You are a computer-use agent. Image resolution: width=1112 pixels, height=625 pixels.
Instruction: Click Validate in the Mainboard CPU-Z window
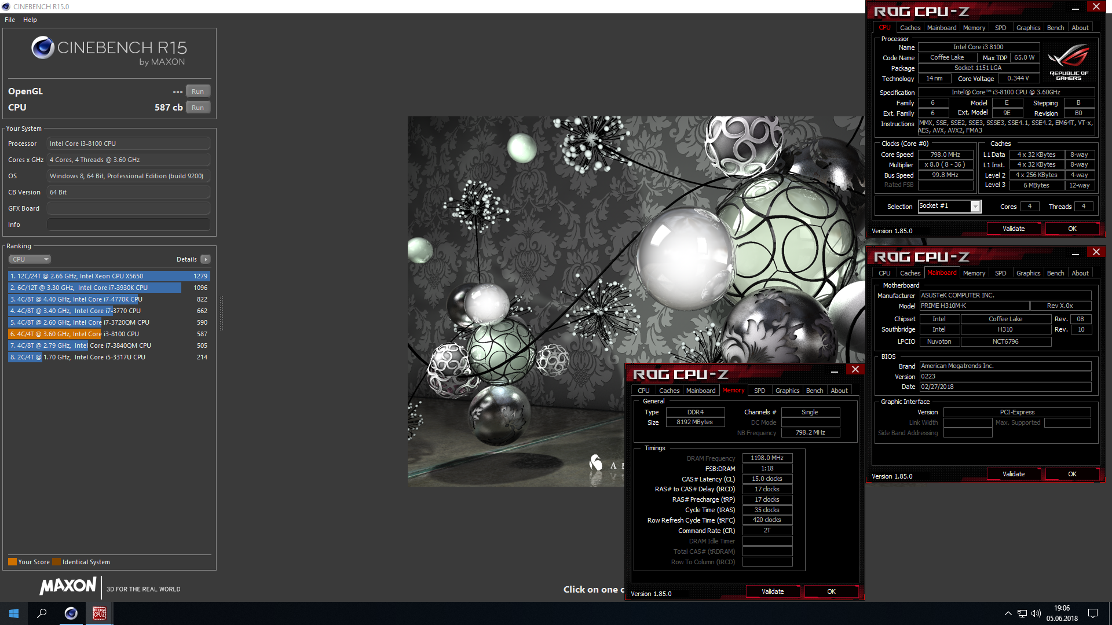[1014, 475]
